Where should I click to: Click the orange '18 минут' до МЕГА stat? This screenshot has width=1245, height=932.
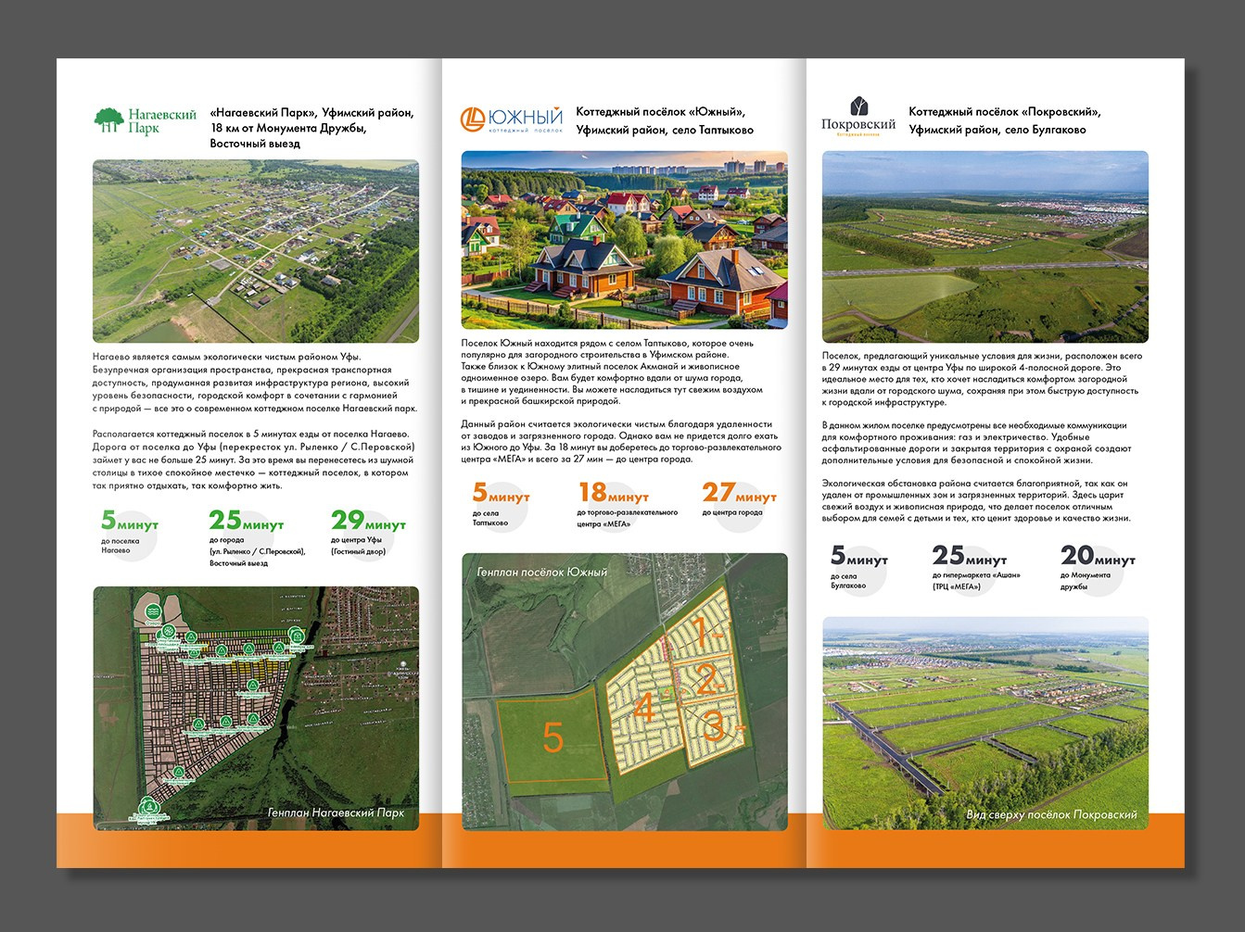pos(614,493)
